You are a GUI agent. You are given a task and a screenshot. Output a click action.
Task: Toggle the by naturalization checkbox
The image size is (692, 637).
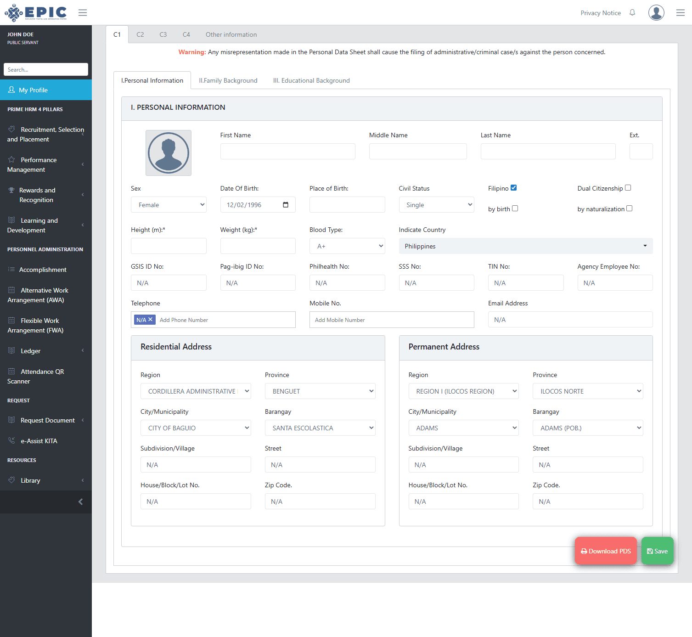point(630,209)
